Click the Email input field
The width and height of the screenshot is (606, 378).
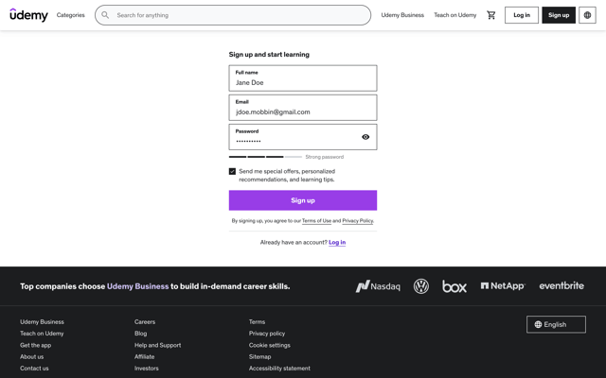click(x=303, y=108)
